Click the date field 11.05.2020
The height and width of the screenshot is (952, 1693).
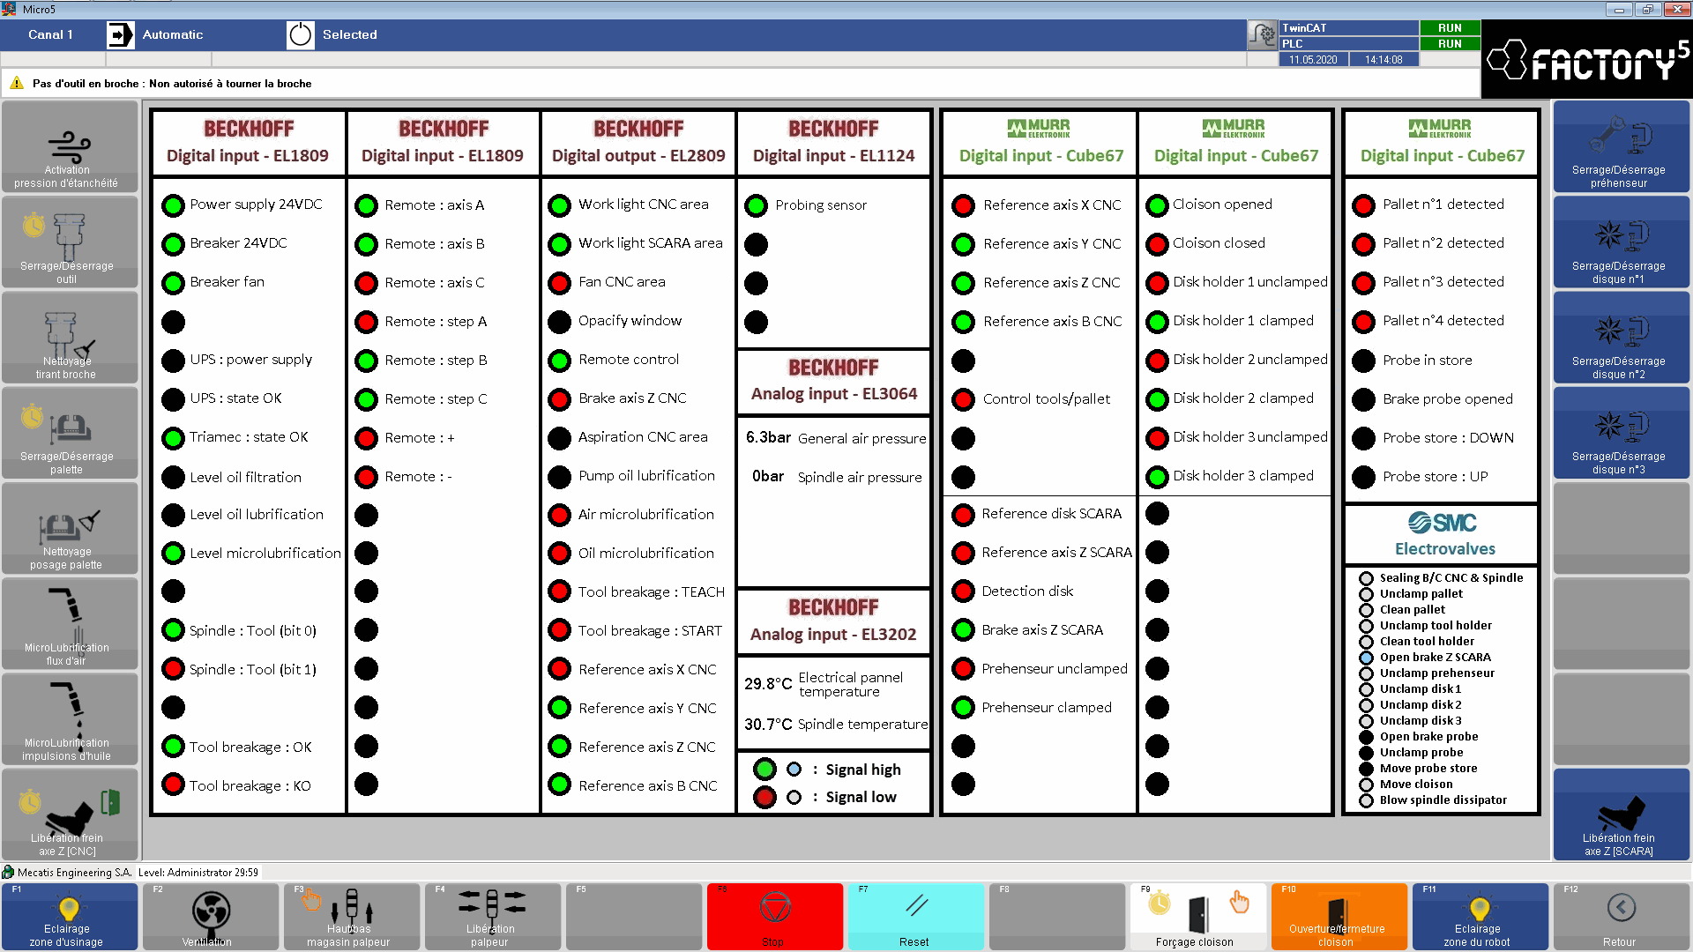1313,60
